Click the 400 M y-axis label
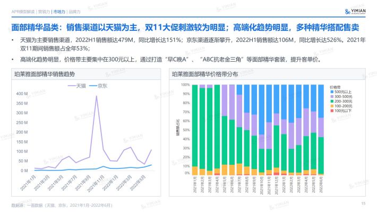The image size is (377, 212). tap(22, 94)
